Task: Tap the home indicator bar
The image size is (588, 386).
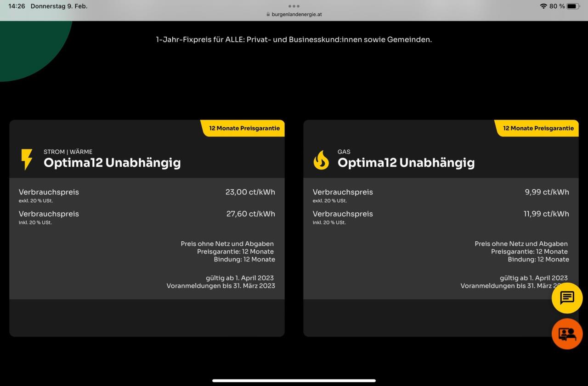Action: click(x=294, y=380)
